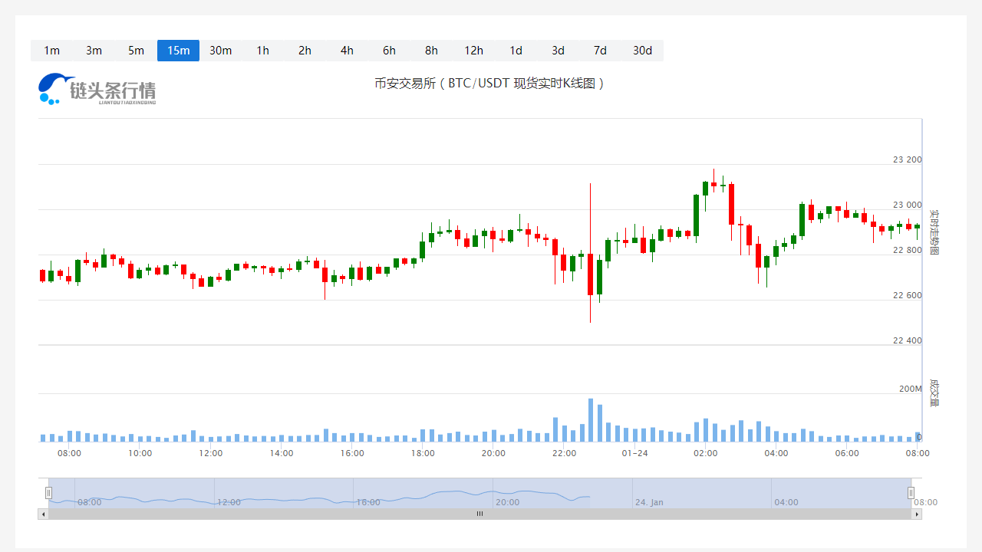The width and height of the screenshot is (982, 552).
Task: Enable the 30m candle interval
Action: tap(220, 50)
